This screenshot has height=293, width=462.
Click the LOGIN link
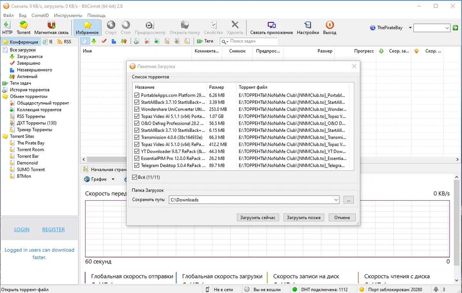(x=22, y=230)
